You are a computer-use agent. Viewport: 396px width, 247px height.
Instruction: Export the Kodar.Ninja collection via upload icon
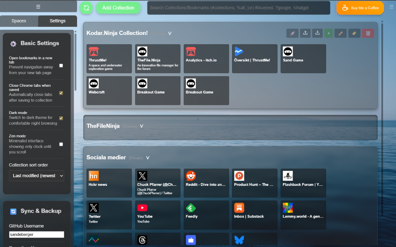pos(305,33)
